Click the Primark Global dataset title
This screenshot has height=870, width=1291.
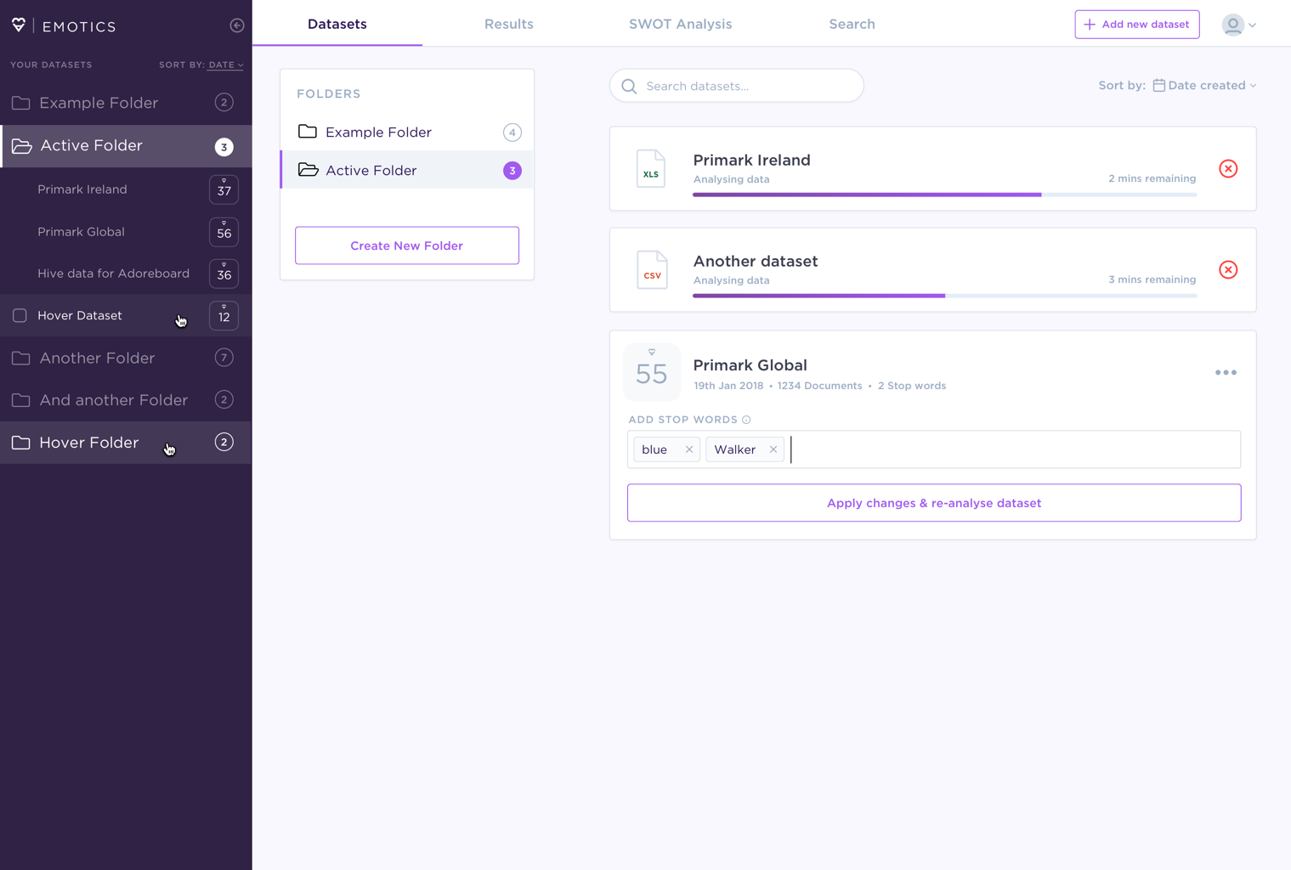(750, 365)
